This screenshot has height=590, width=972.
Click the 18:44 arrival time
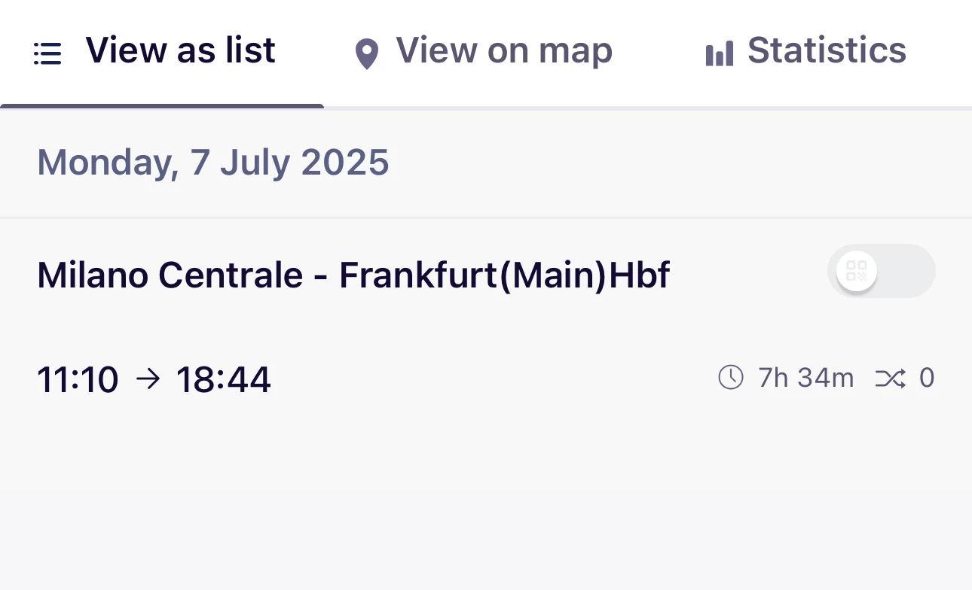pyautogui.click(x=223, y=379)
